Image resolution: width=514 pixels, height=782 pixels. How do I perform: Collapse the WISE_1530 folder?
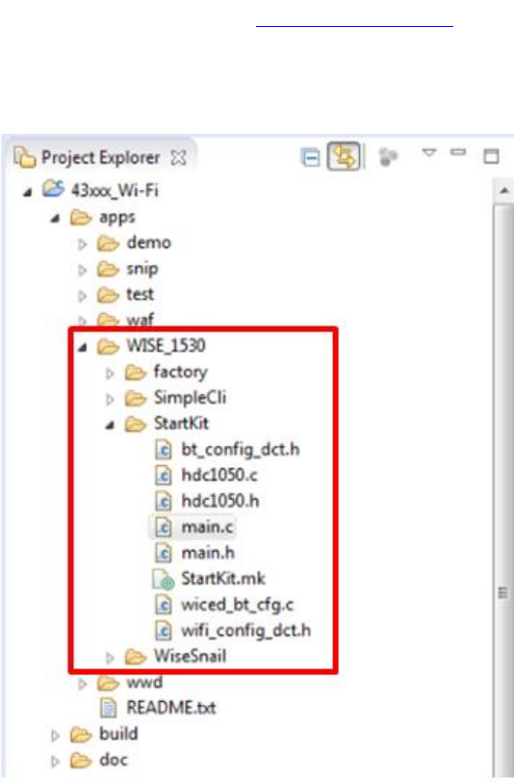tap(83, 347)
